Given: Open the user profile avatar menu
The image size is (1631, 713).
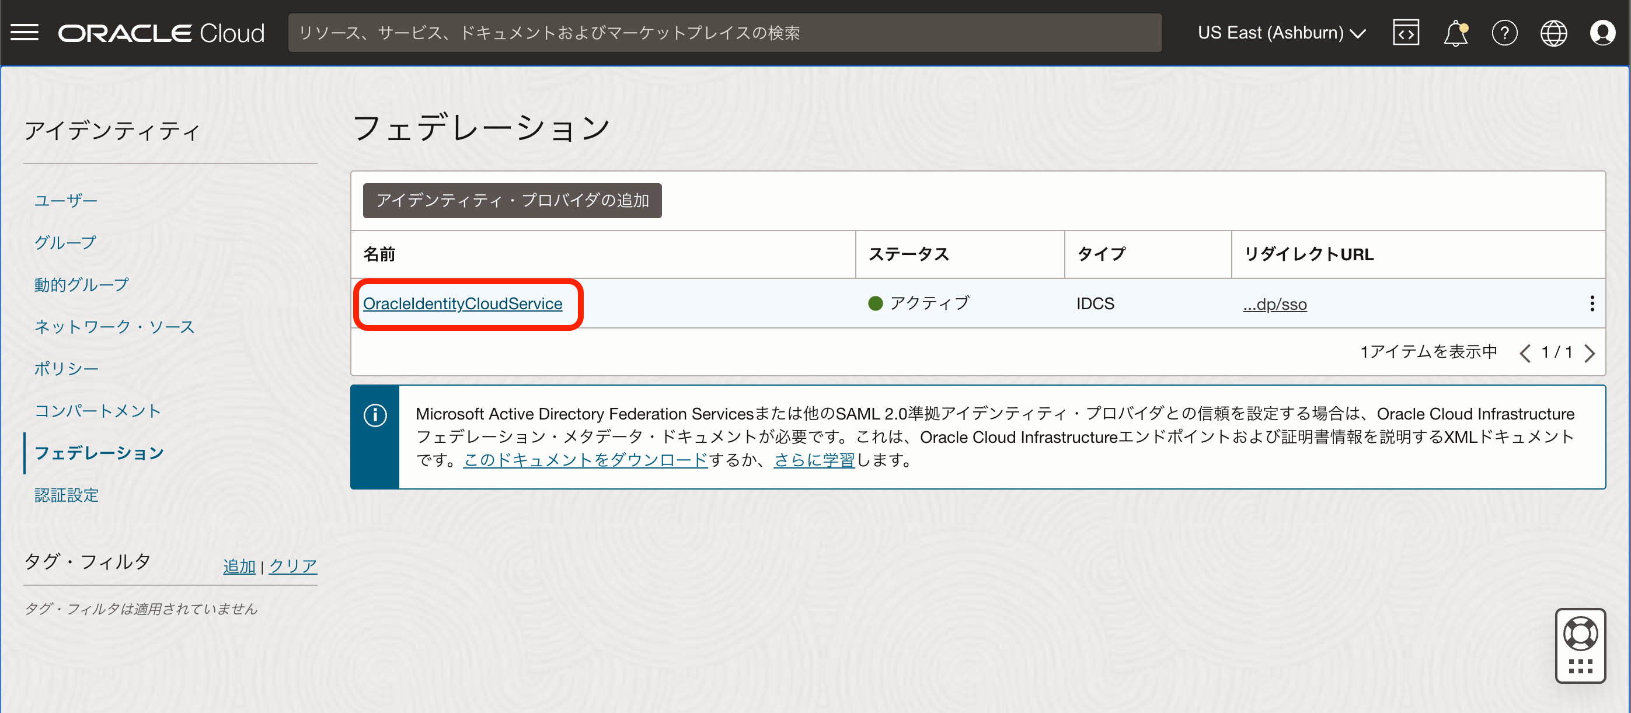Looking at the screenshot, I should point(1602,33).
